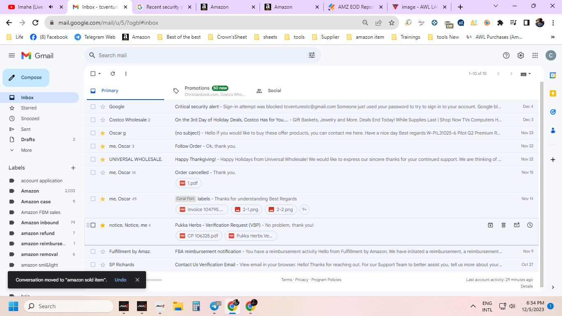Select checkbox for SP Richards email
The width and height of the screenshot is (562, 316).
(93, 265)
